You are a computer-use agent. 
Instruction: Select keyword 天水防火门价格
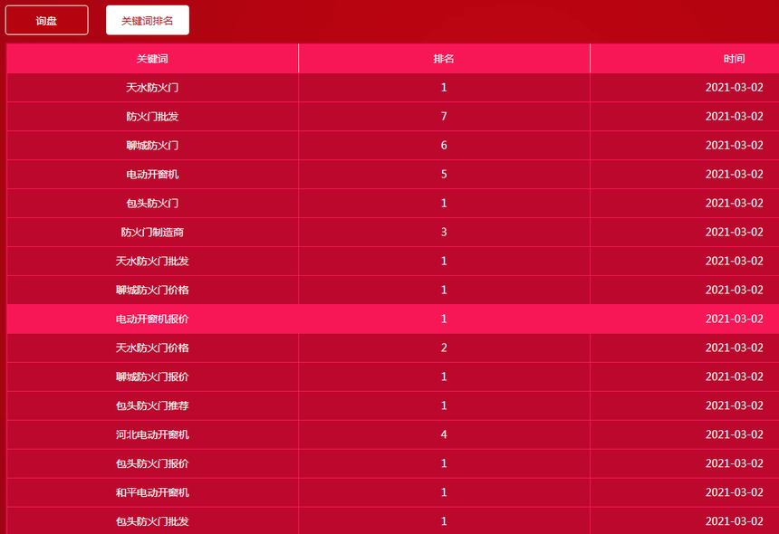point(152,348)
